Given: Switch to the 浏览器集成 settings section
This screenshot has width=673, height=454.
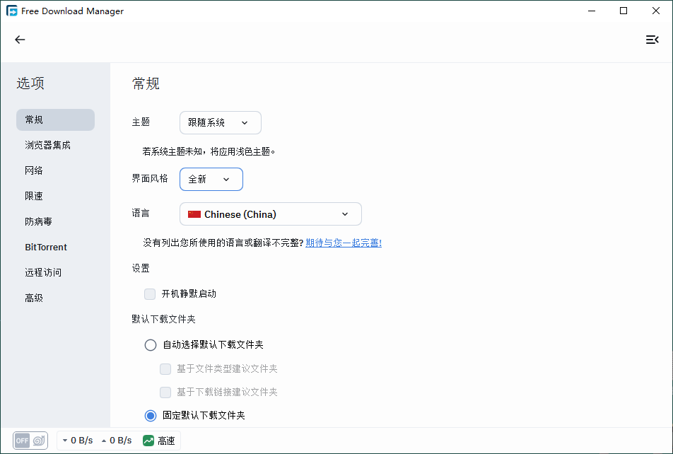Looking at the screenshot, I should click(x=48, y=145).
